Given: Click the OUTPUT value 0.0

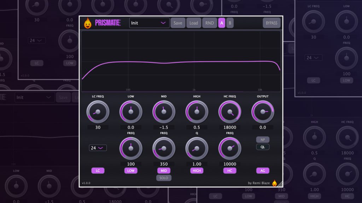Looking at the screenshot, I should tap(263, 127).
